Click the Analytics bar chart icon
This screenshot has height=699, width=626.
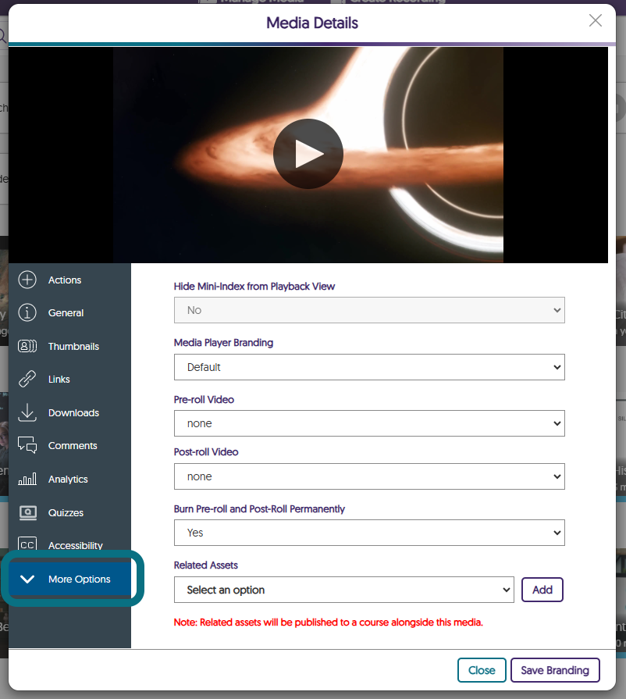tap(27, 480)
